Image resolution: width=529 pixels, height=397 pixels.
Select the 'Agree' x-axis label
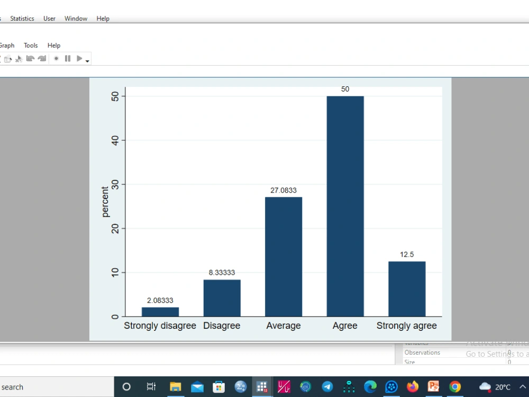pyautogui.click(x=345, y=326)
